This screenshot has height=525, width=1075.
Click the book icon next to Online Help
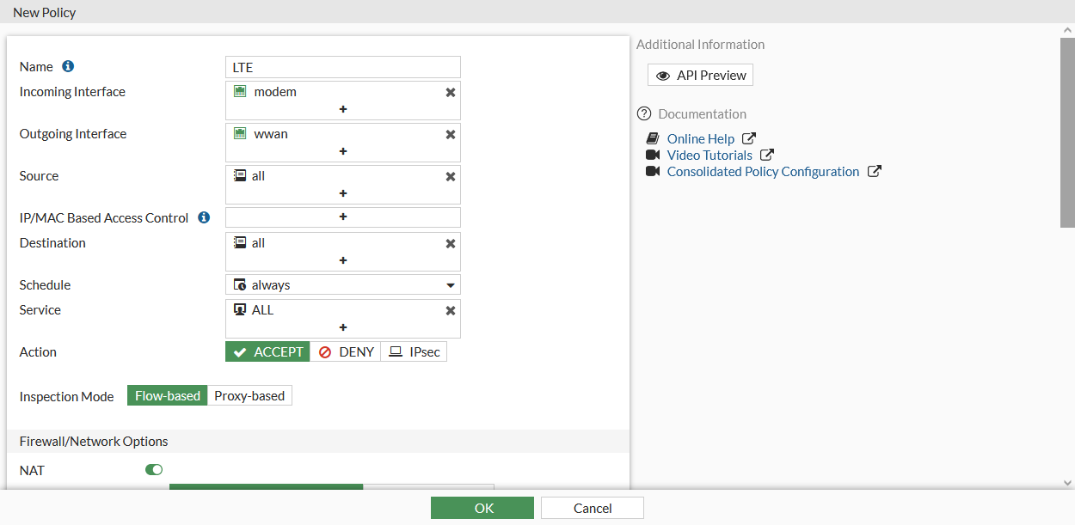(x=652, y=138)
